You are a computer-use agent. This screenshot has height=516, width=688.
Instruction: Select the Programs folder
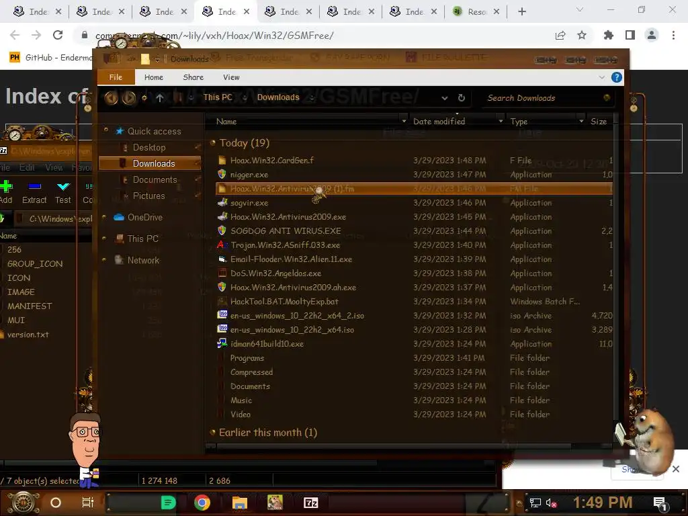click(x=247, y=358)
